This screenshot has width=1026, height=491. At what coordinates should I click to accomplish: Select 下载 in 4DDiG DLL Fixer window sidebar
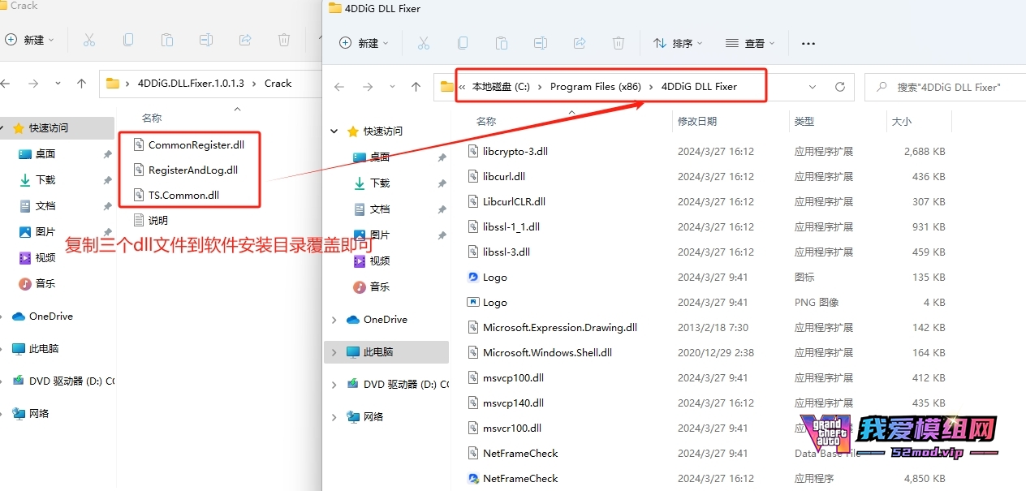(380, 183)
